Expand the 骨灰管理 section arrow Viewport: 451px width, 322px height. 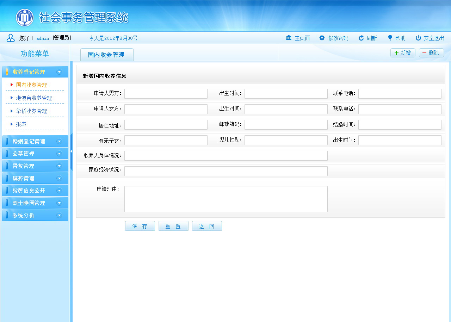point(59,166)
